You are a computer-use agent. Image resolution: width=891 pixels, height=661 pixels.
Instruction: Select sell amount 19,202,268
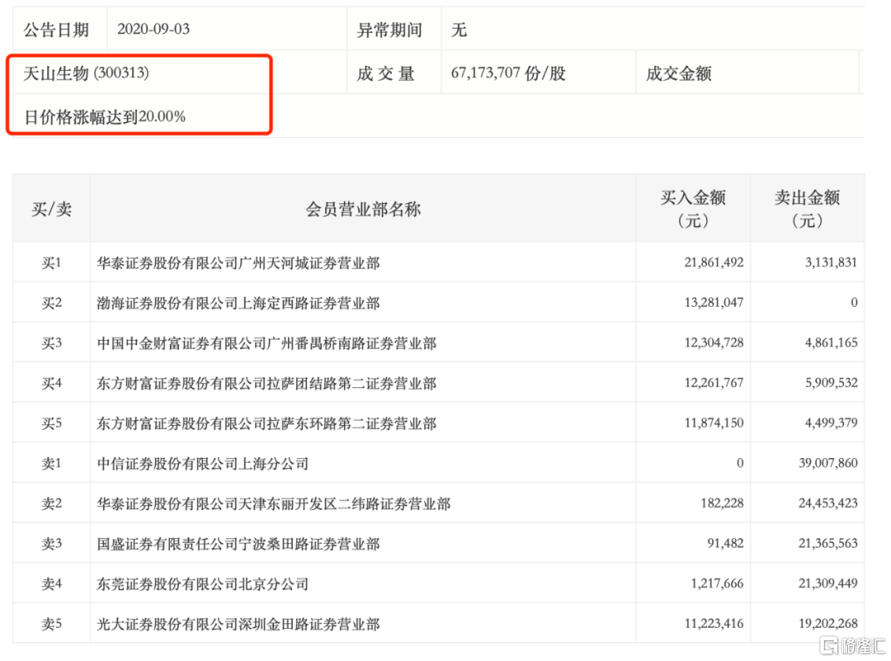[x=828, y=624]
